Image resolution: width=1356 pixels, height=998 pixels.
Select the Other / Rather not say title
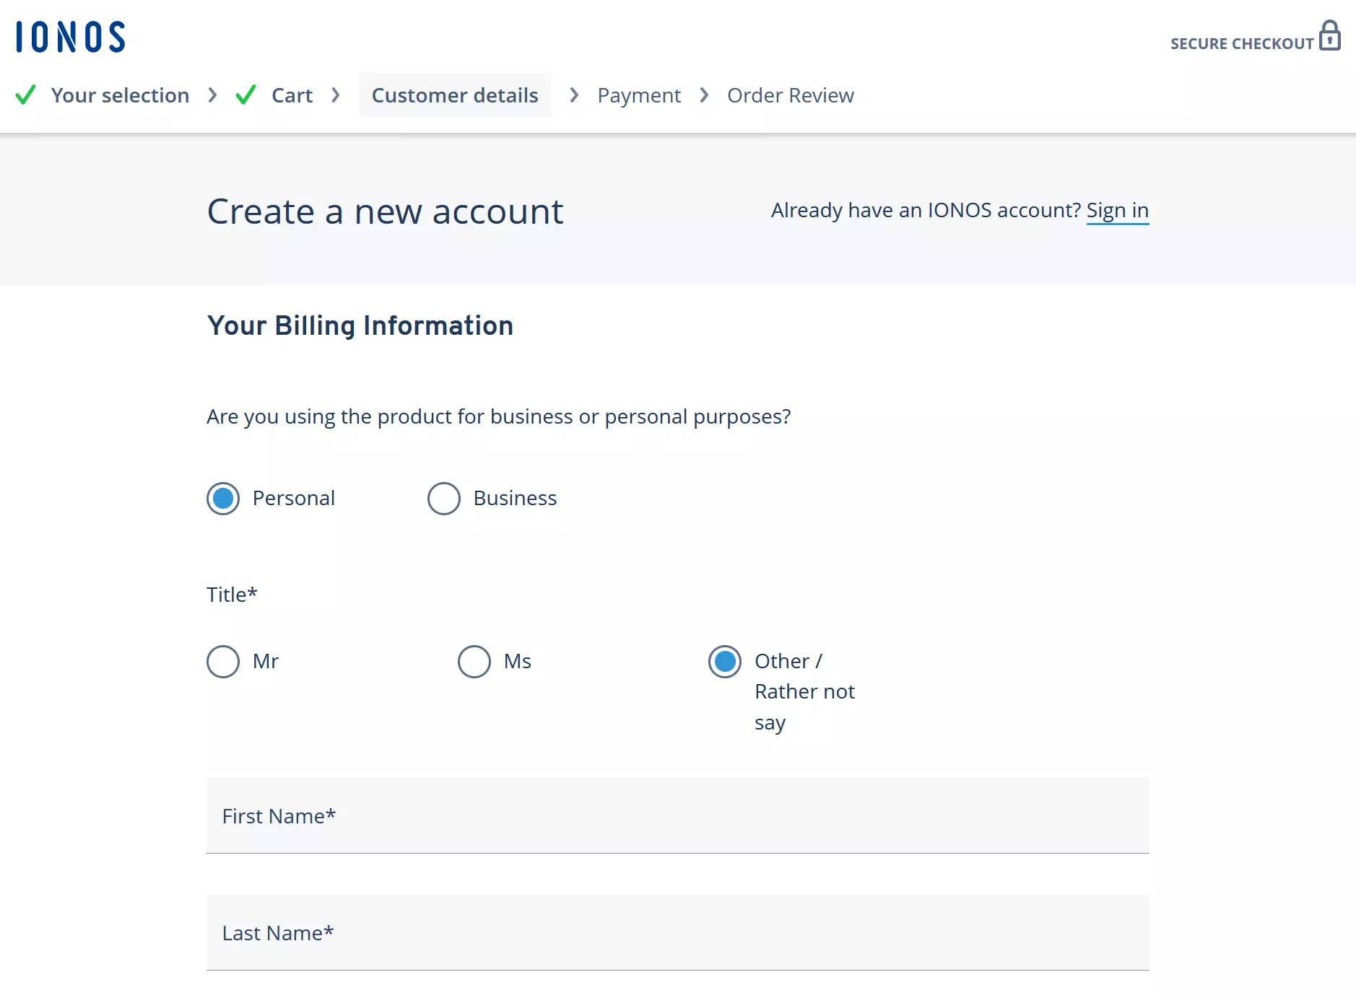tap(725, 662)
